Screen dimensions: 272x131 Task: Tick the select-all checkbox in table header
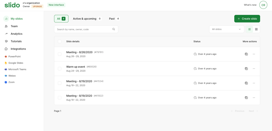click(x=60, y=42)
